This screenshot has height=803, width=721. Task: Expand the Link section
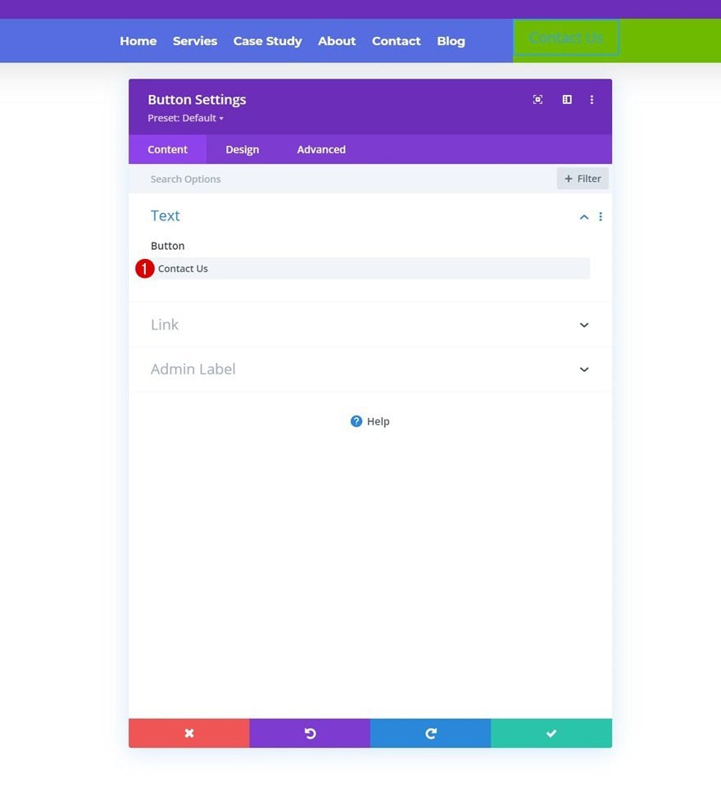coord(370,324)
